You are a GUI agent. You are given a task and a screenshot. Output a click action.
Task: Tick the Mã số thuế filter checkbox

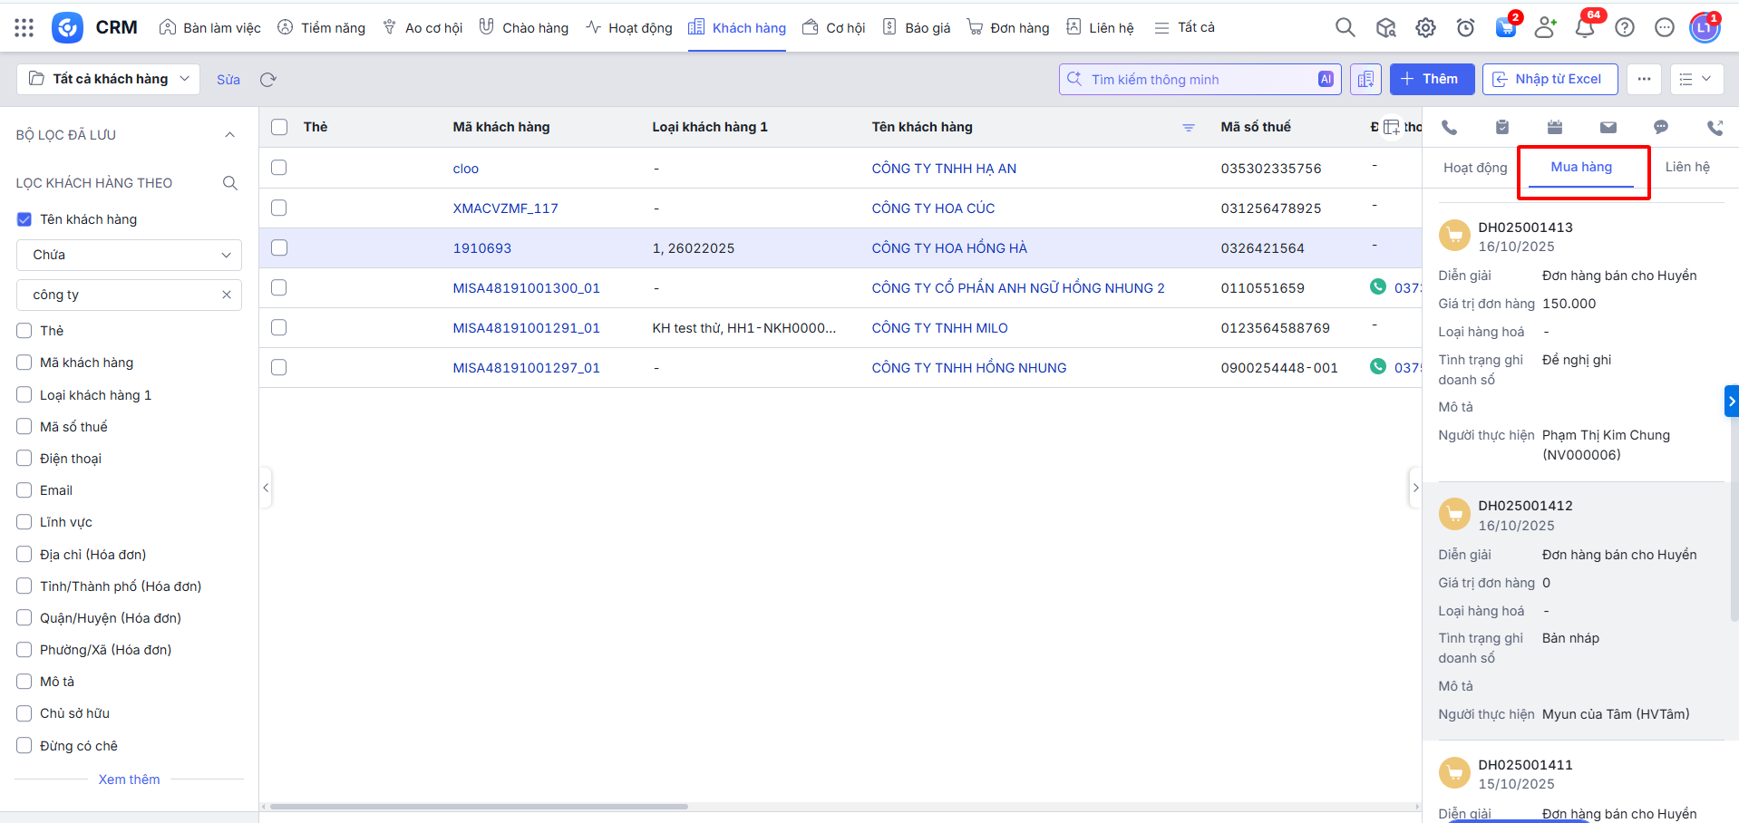pos(24,427)
